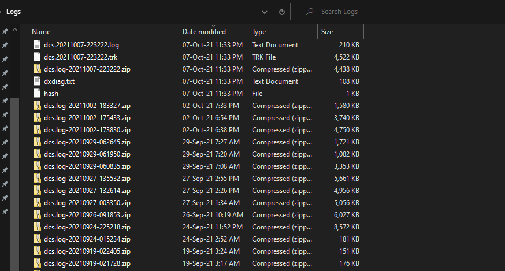Click the search magnifier icon
Image resolution: width=505 pixels, height=271 pixels.
coord(310,12)
